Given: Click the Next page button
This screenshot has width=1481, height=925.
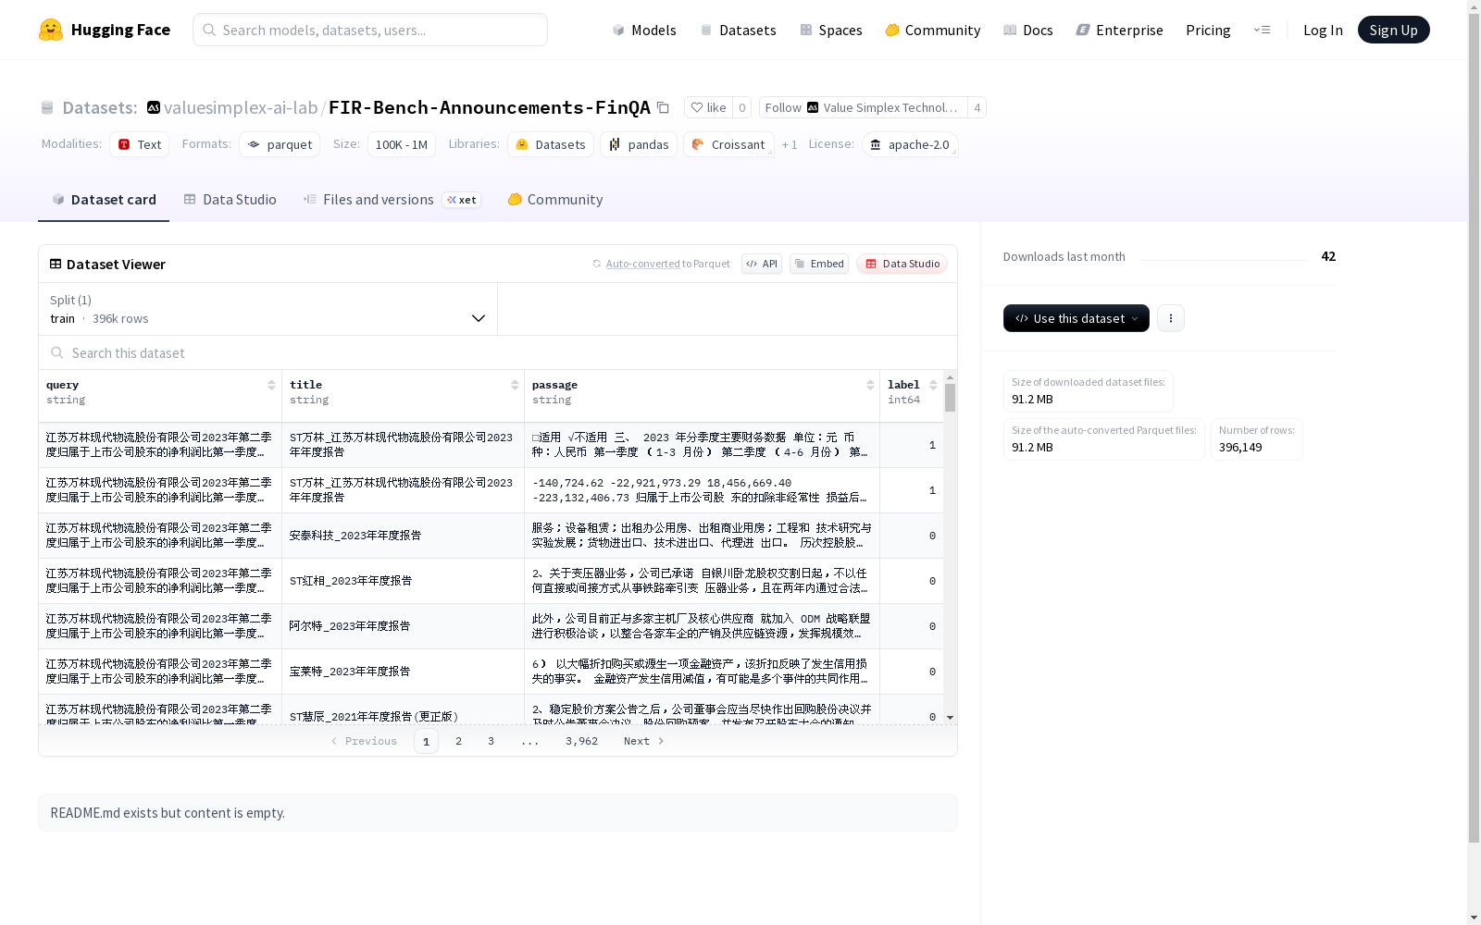Looking at the screenshot, I should coord(643,741).
